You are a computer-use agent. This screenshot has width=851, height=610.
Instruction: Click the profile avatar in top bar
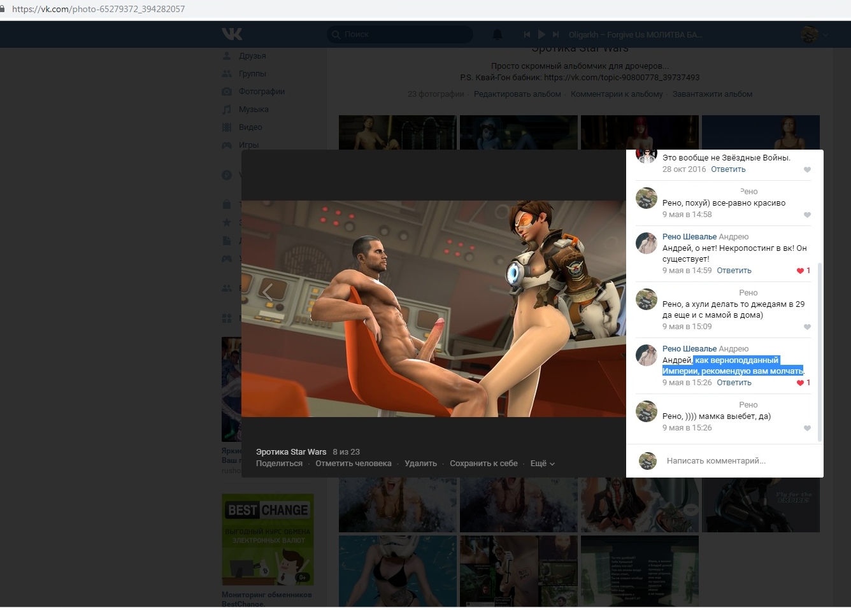click(810, 34)
